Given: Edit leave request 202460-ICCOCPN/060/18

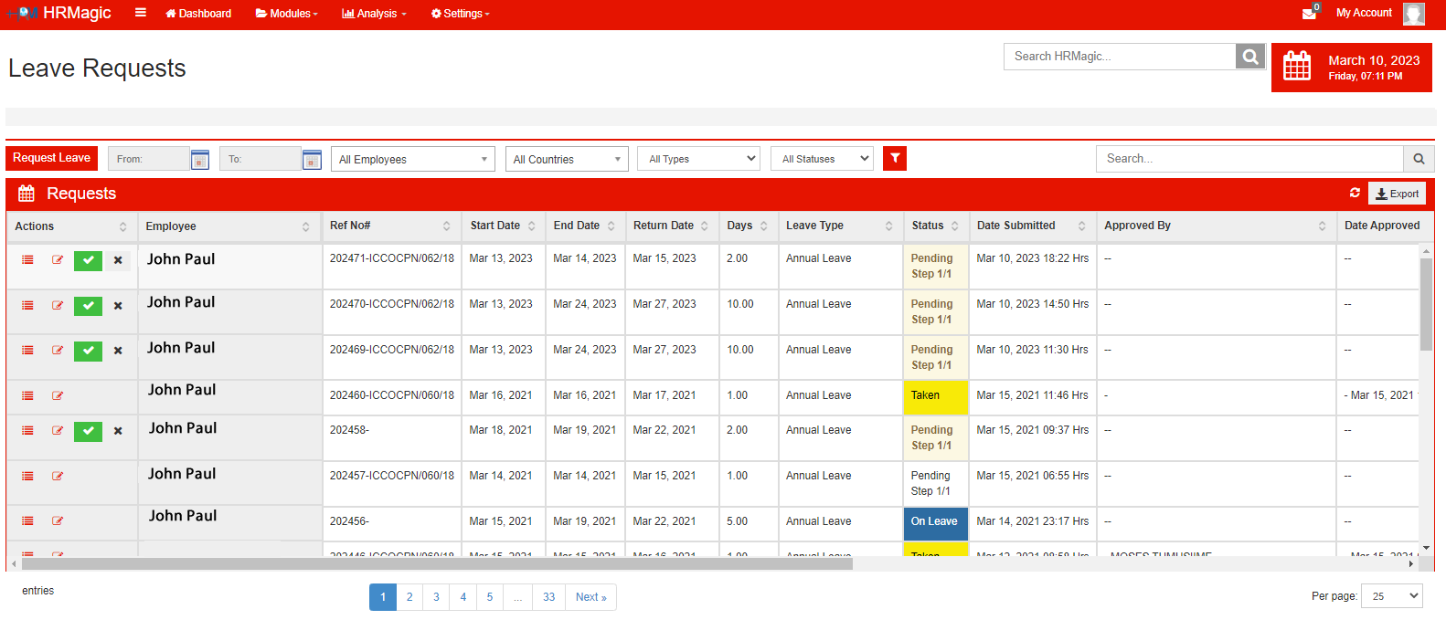Looking at the screenshot, I should (58, 395).
